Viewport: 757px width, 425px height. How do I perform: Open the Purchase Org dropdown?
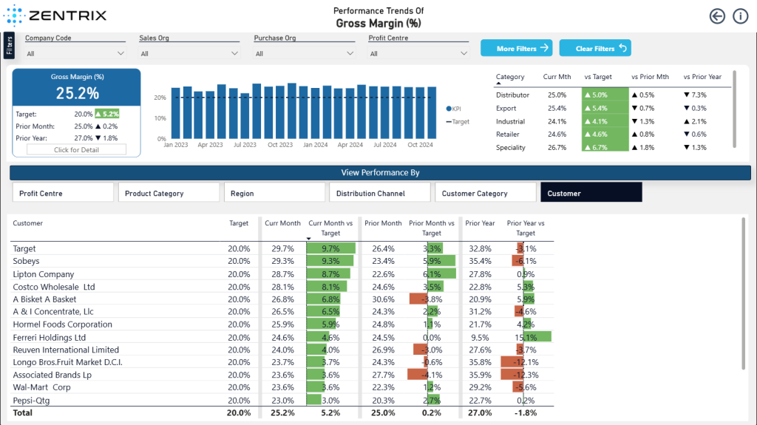click(304, 54)
